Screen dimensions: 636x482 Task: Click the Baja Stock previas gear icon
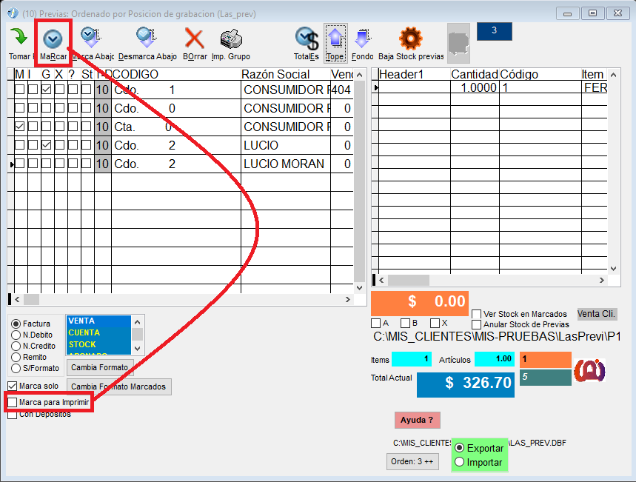(410, 39)
